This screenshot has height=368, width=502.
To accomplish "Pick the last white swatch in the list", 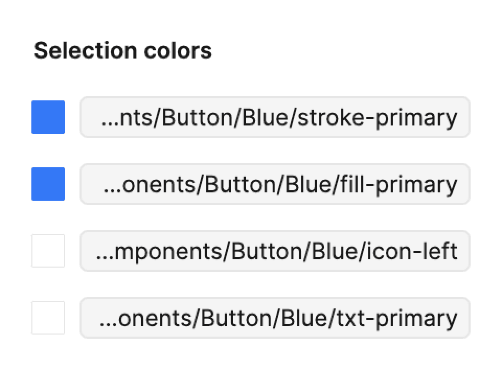I will pyautogui.click(x=48, y=318).
